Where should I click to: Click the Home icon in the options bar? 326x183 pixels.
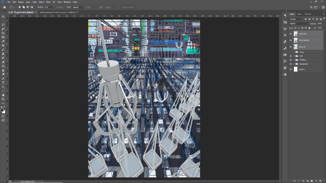point(5,7)
